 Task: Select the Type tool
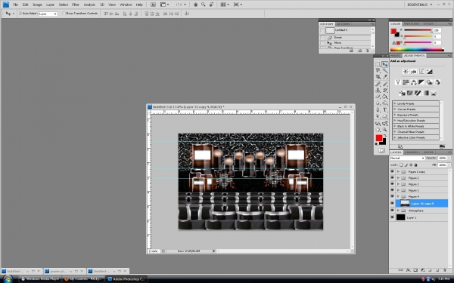[385, 109]
